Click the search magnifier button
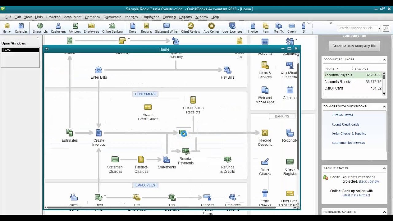The width and height of the screenshot is (393, 221). click(x=386, y=29)
